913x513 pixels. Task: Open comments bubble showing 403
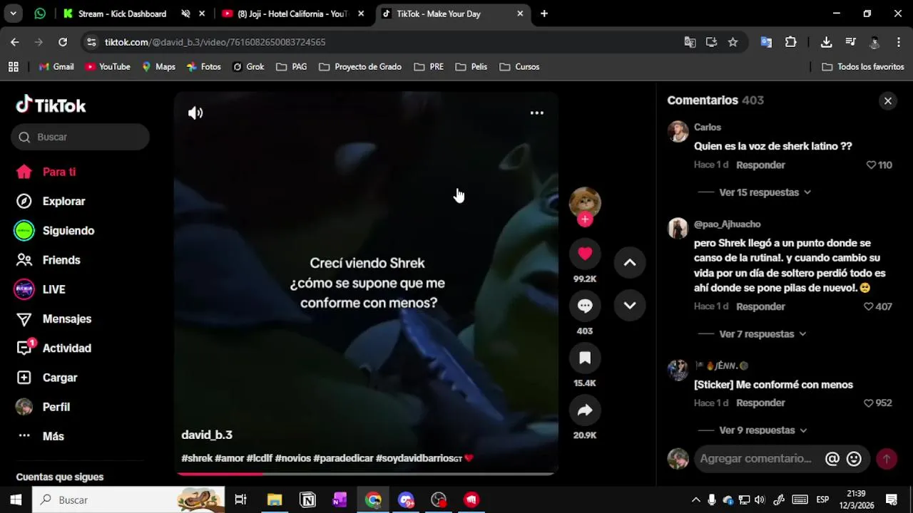click(x=585, y=306)
